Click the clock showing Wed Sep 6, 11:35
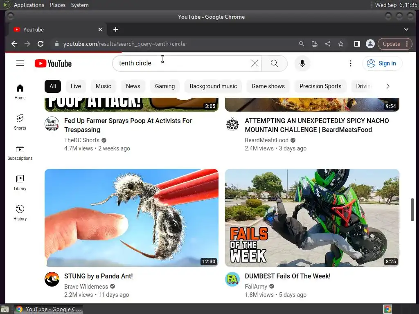419x314 pixels. (396, 5)
